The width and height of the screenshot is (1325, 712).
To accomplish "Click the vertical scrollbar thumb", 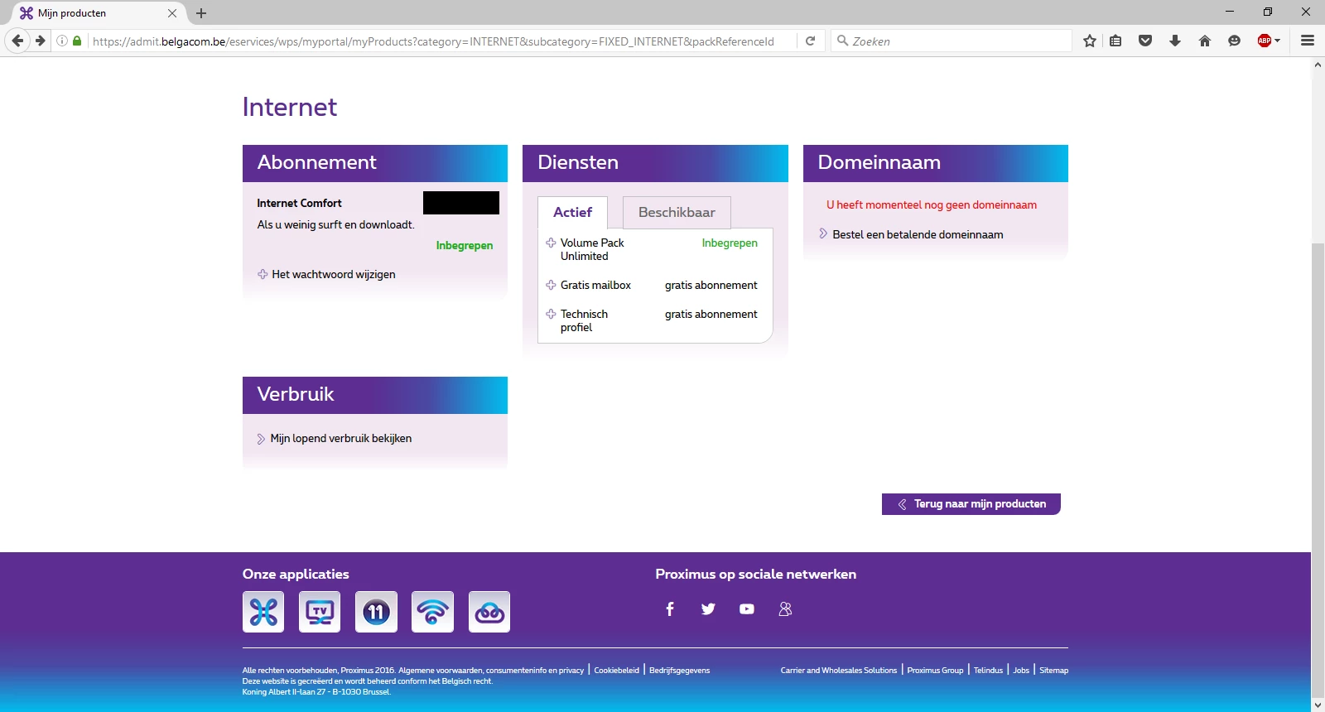I will (x=1318, y=469).
